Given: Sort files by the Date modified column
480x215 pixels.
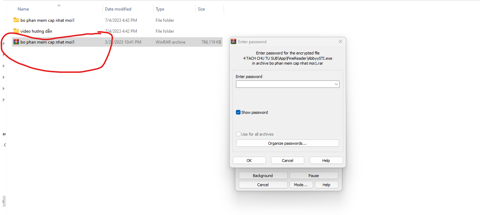Looking at the screenshot, I should coord(118,9).
